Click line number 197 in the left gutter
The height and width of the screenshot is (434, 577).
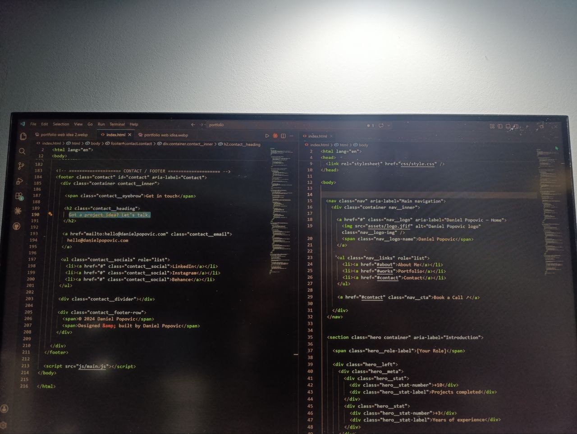point(32,259)
